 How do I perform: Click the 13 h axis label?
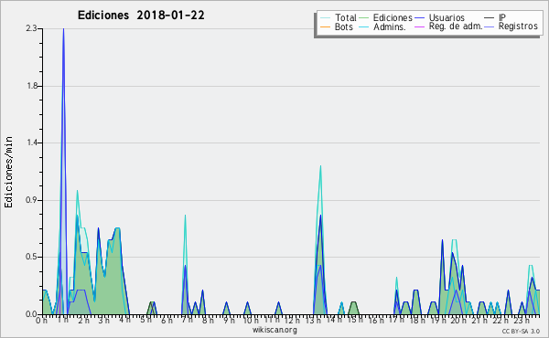[313, 320]
